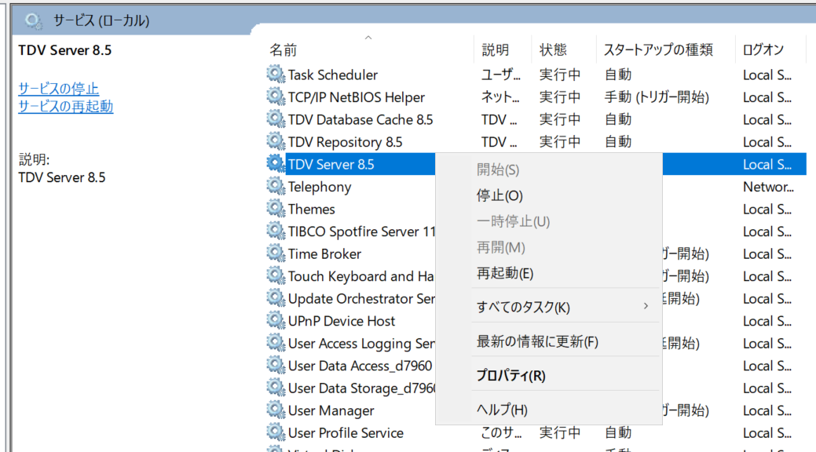Click the User Access Logging Service gear icon
The width and height of the screenshot is (816, 452).
pos(276,343)
